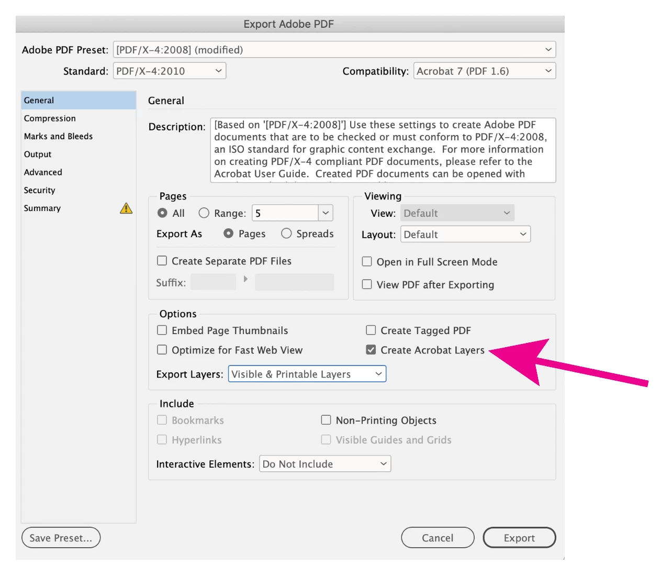672x576 pixels.
Task: Open the Interactive Elements dropdown
Action: (x=325, y=464)
